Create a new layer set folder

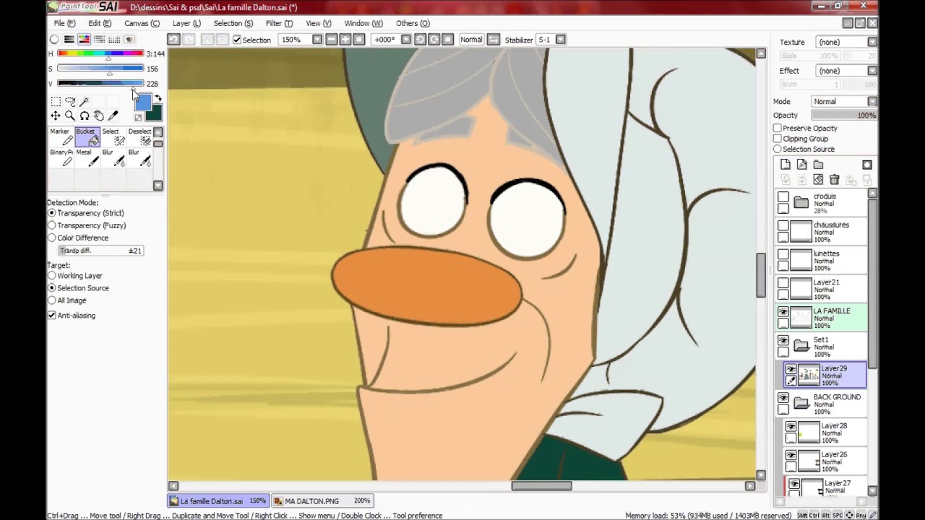pos(818,165)
